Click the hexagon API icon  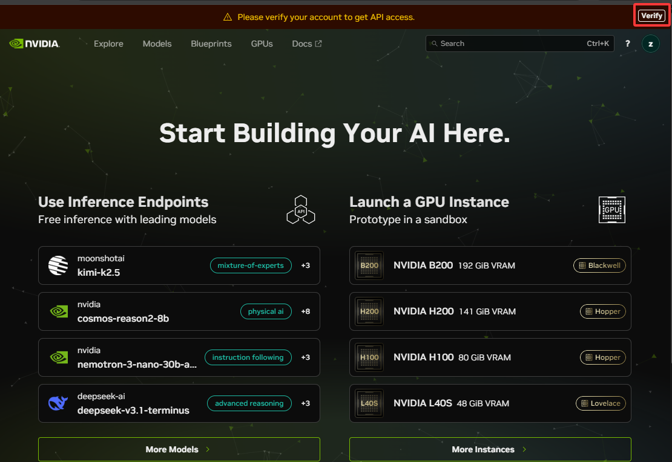pos(301,210)
